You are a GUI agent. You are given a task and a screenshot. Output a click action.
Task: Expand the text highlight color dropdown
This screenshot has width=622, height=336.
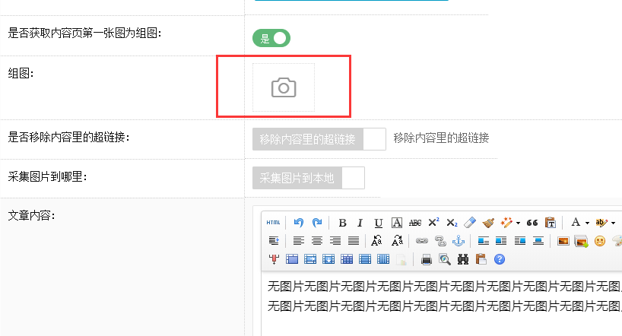point(613,223)
